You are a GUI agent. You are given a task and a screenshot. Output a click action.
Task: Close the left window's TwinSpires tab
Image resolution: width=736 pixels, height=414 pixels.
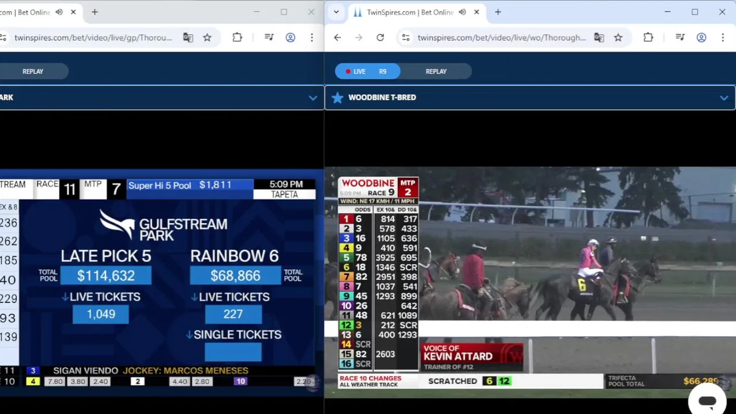[73, 12]
